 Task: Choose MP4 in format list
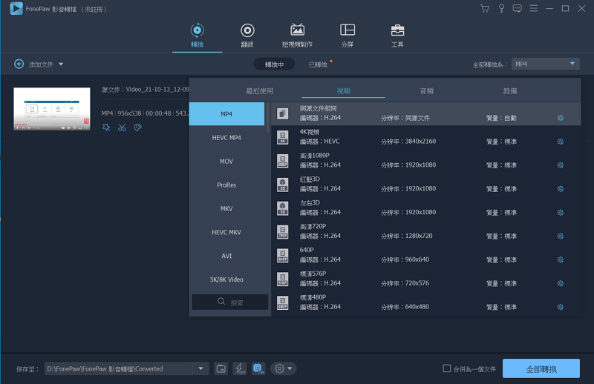[x=226, y=114]
